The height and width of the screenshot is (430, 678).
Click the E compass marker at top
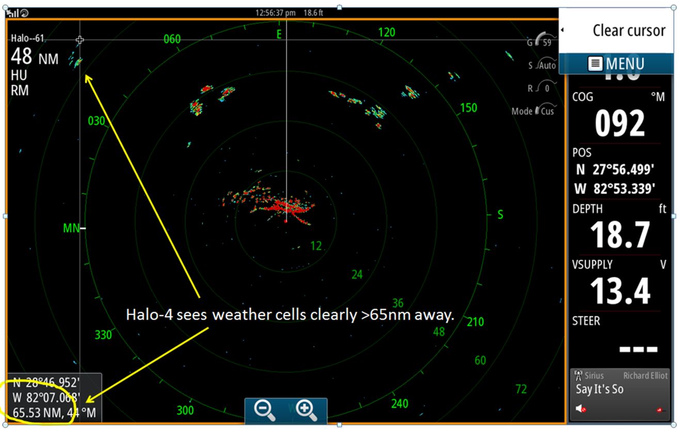tap(279, 35)
